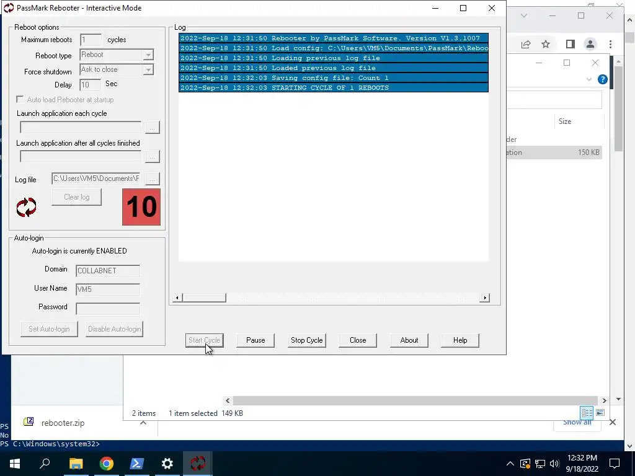Click Chrome share page icon

tap(526, 44)
